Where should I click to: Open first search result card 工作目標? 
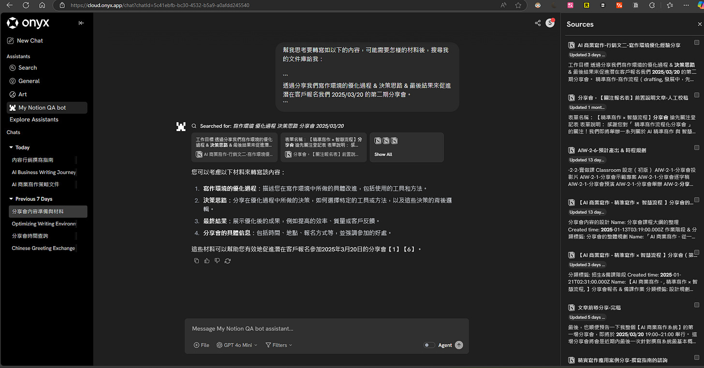(235, 147)
